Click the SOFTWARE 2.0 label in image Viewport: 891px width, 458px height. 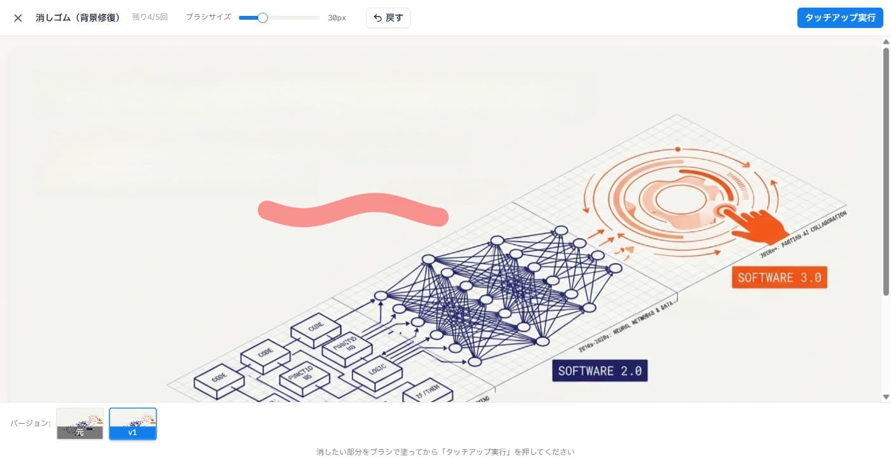click(x=600, y=371)
